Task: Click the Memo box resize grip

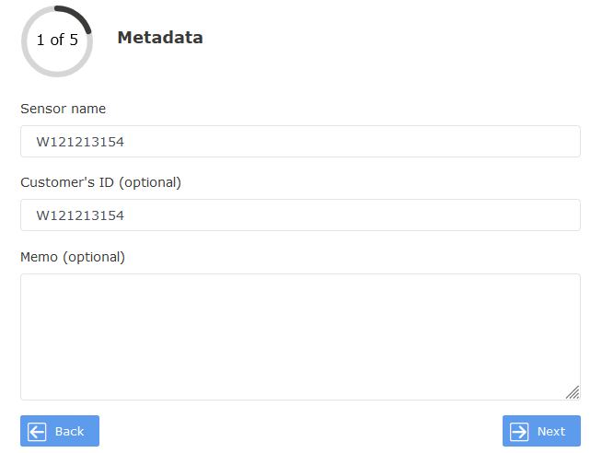Action: [573, 392]
